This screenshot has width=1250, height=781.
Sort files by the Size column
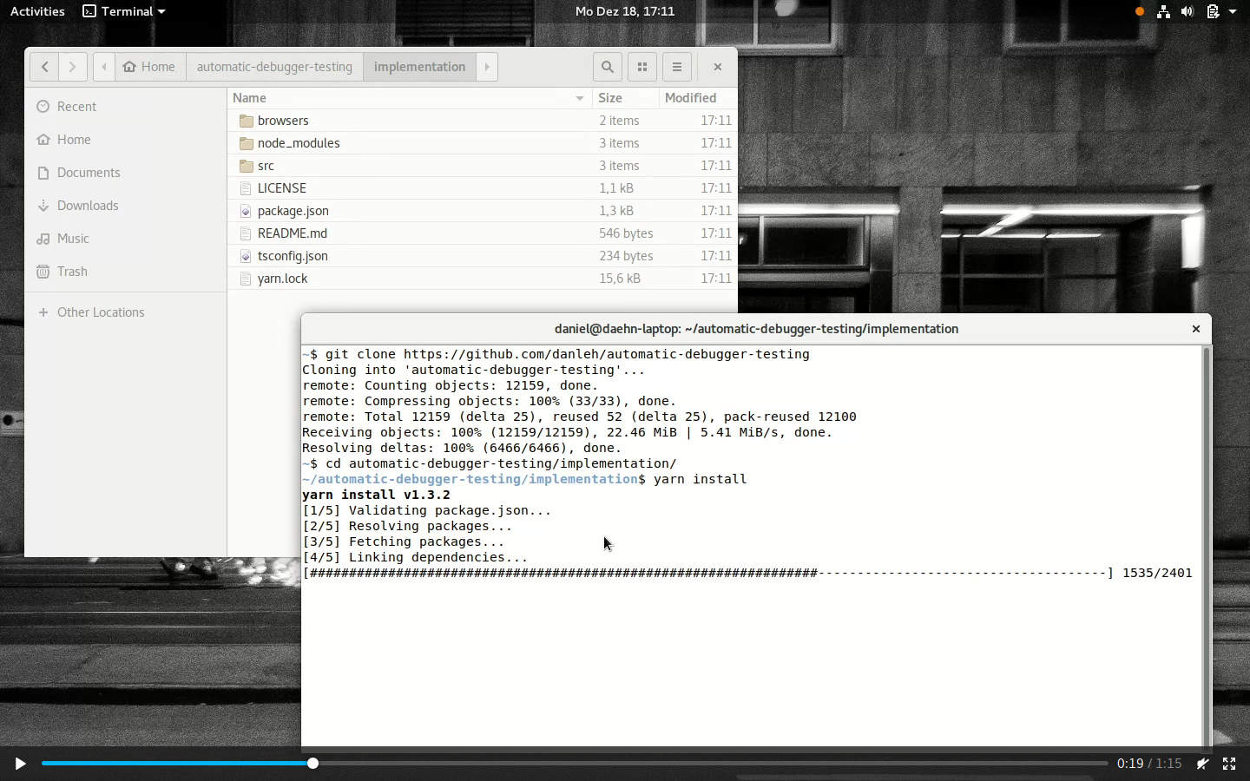pyautogui.click(x=626, y=98)
